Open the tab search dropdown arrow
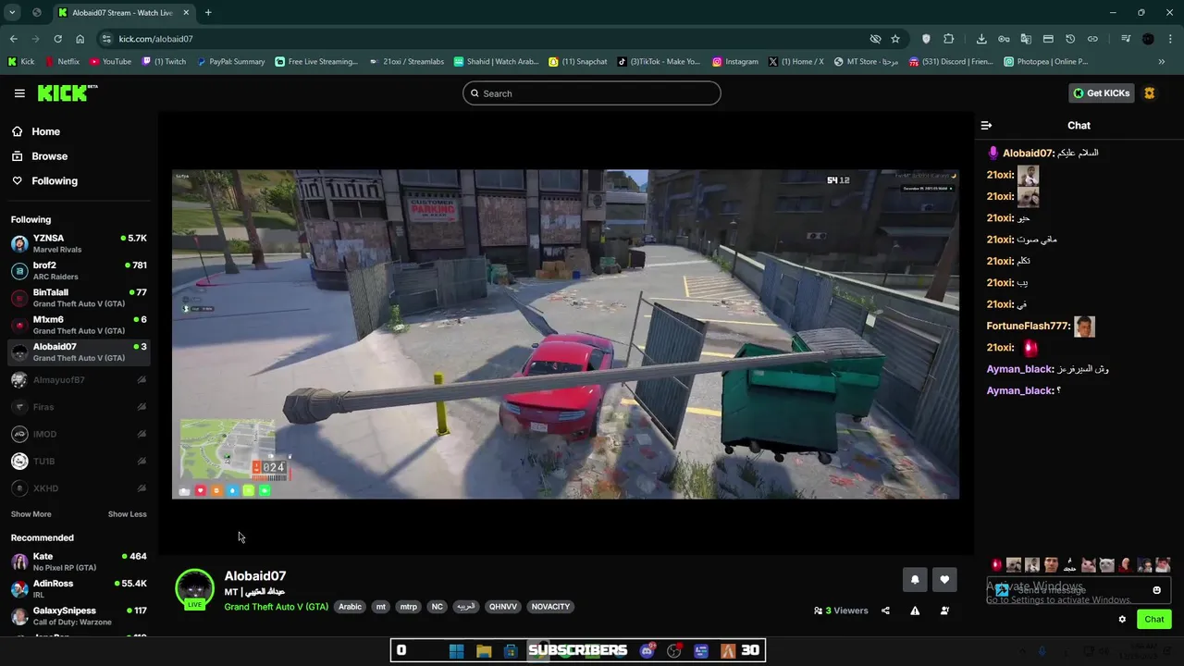 [x=12, y=13]
